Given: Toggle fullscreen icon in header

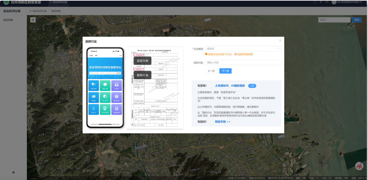Looking at the screenshot, I should pyautogui.click(x=315, y=2).
